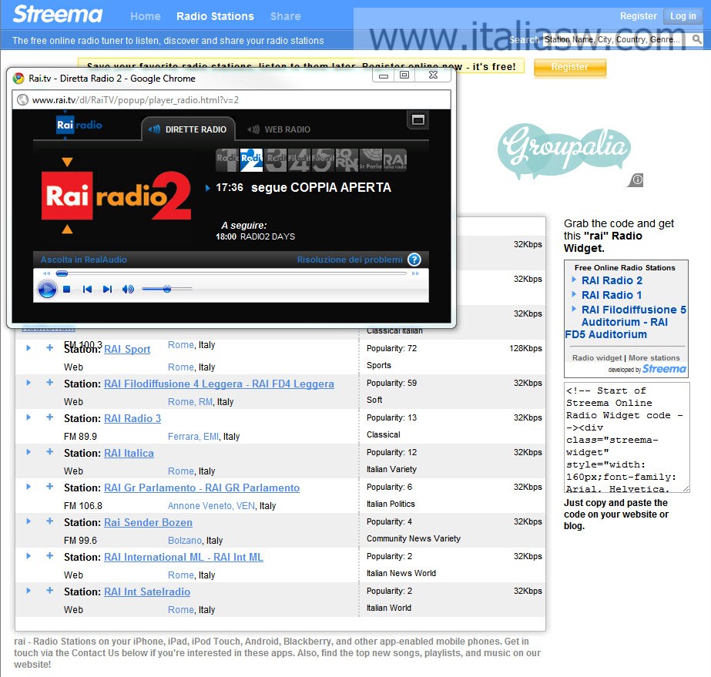Open RAI Filodiffusione 4 Leggera link
The image size is (711, 677).
pyautogui.click(x=219, y=384)
